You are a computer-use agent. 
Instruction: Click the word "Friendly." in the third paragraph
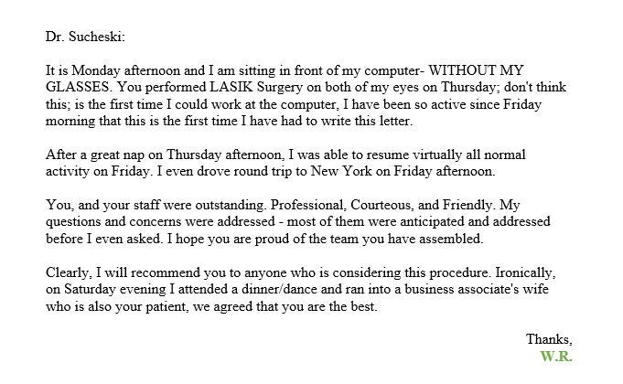[468, 205]
